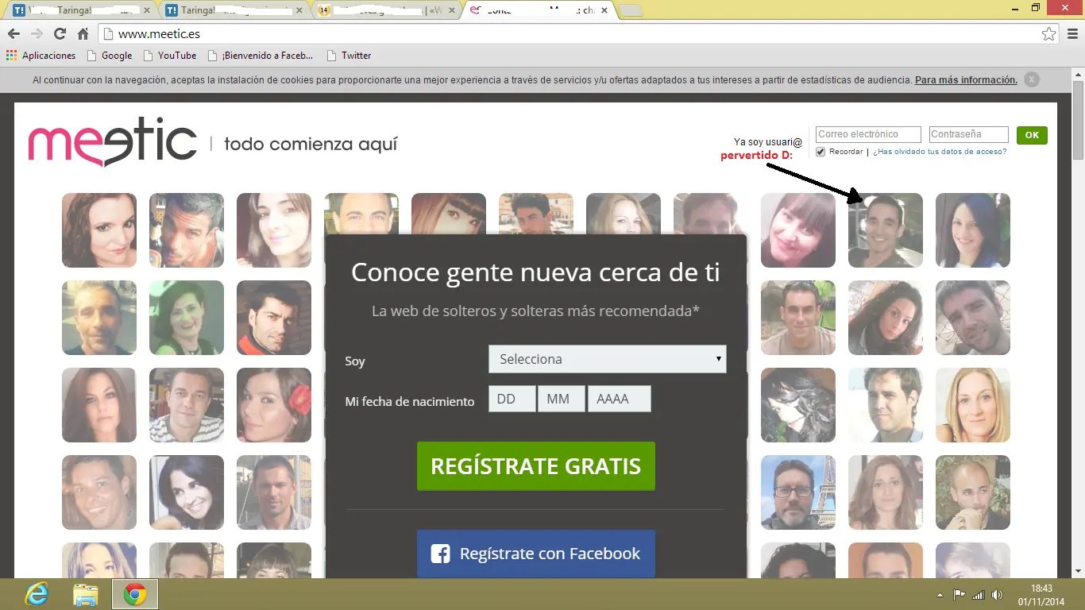Click the AAAA year field
This screenshot has width=1085, height=610.
coord(620,399)
